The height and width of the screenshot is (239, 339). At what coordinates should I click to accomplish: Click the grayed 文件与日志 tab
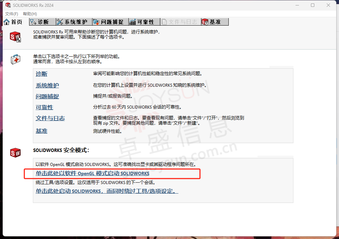click(180, 22)
